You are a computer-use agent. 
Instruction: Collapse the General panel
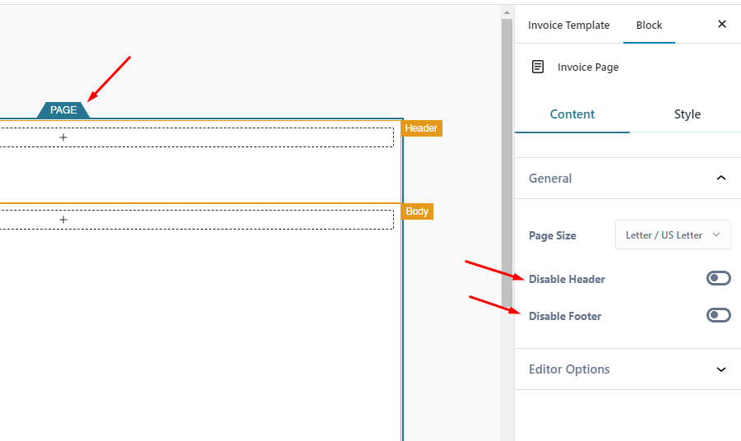[628, 179]
